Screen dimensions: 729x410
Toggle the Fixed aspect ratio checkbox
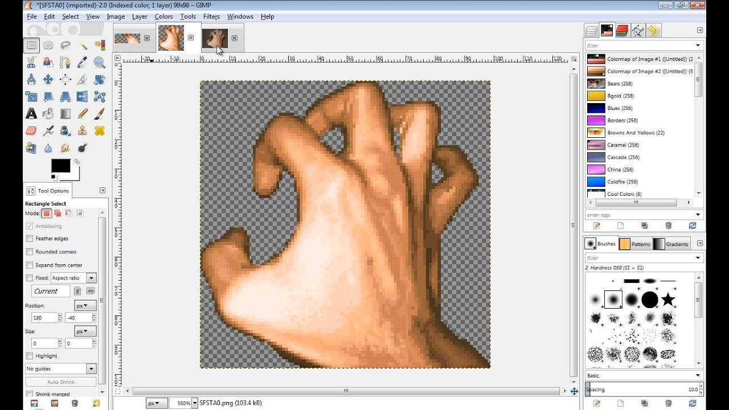pyautogui.click(x=29, y=278)
